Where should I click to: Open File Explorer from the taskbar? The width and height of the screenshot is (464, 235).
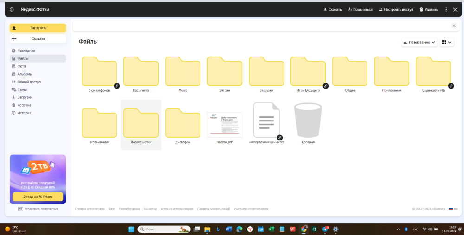click(x=207, y=229)
